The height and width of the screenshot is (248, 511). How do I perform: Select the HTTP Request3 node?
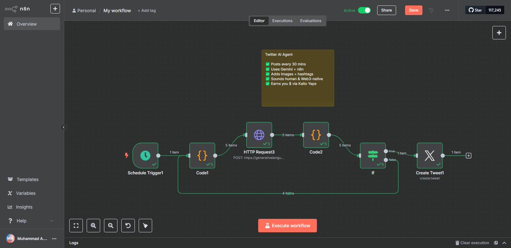point(259,135)
